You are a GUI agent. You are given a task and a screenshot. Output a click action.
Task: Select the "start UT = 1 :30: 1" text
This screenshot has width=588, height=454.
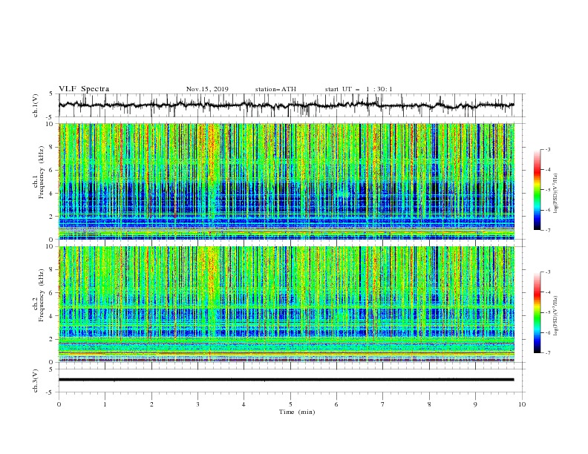pos(359,89)
